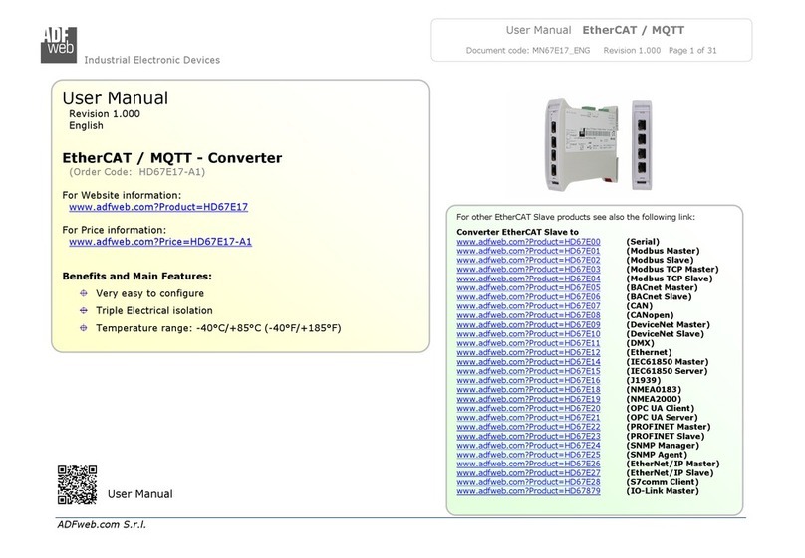The height and width of the screenshot is (558, 805).
Task: Click the 'User Manual' label beside QR code
Action: point(140,494)
